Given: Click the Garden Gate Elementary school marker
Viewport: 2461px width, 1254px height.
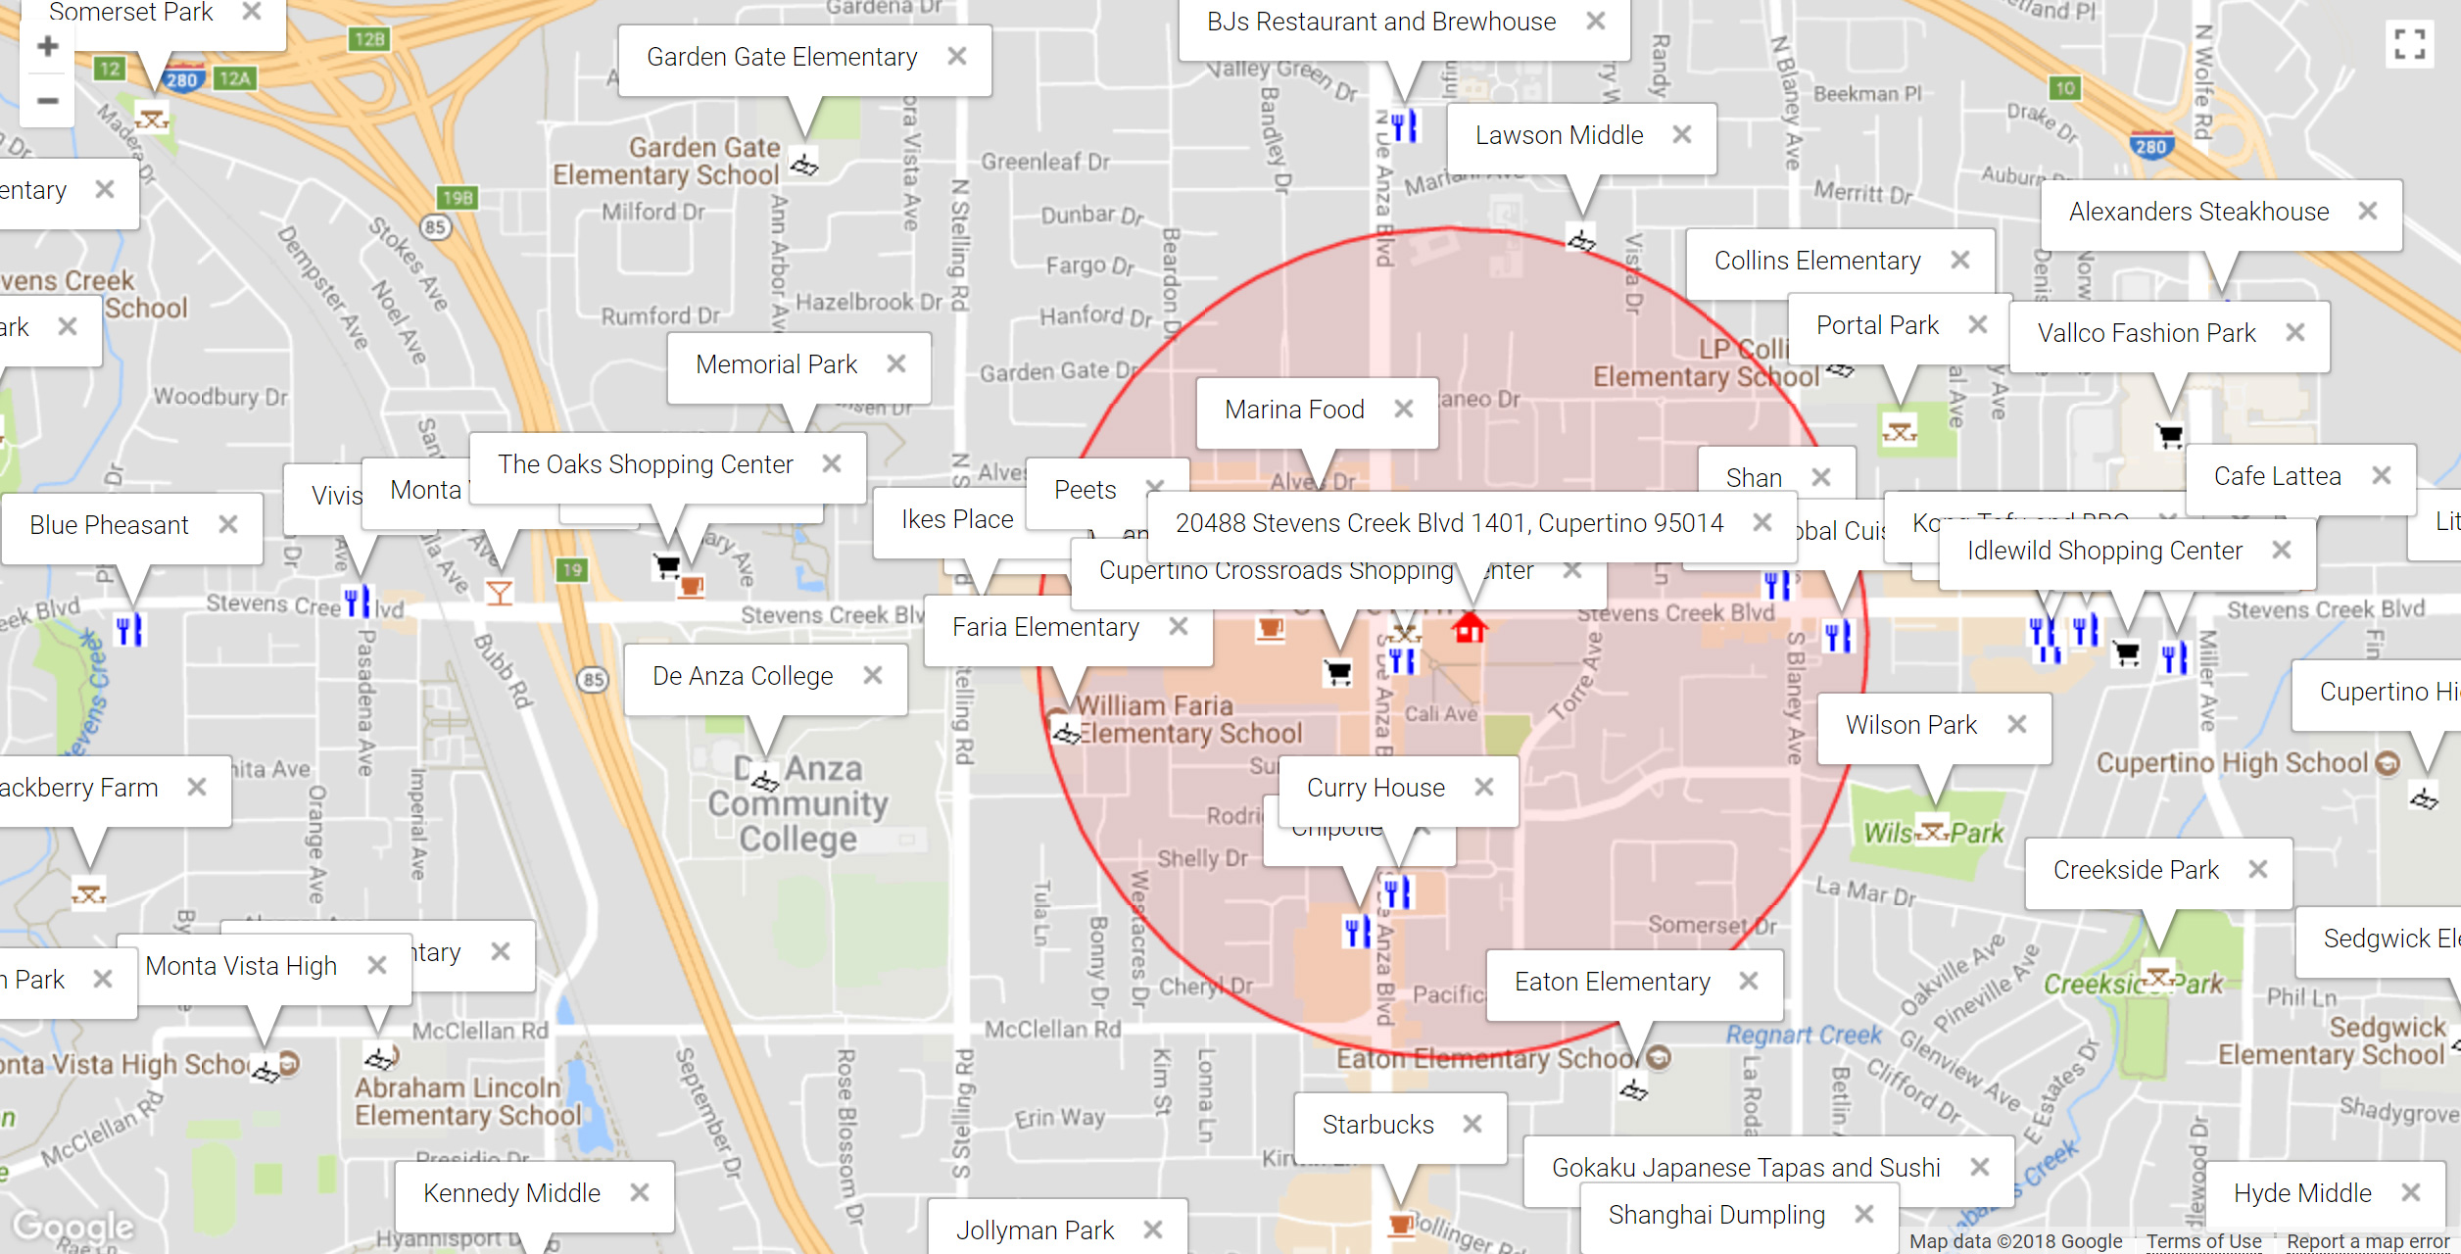Looking at the screenshot, I should (804, 165).
